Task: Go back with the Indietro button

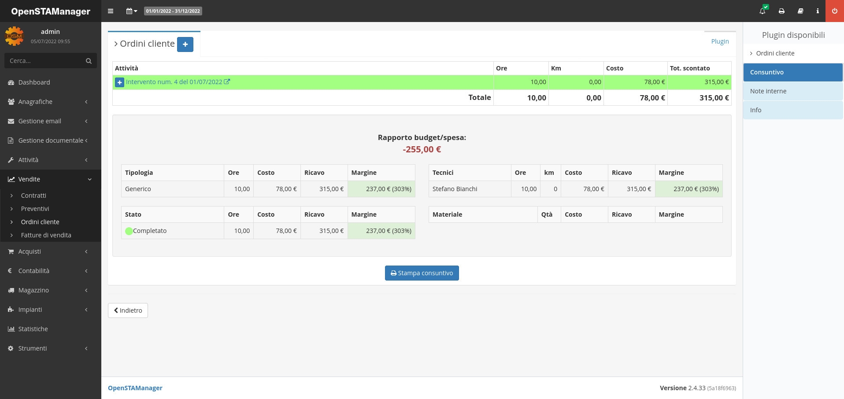Action: (128, 310)
